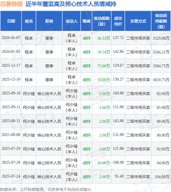Select date cell 2025-12-17

tap(11, 65)
